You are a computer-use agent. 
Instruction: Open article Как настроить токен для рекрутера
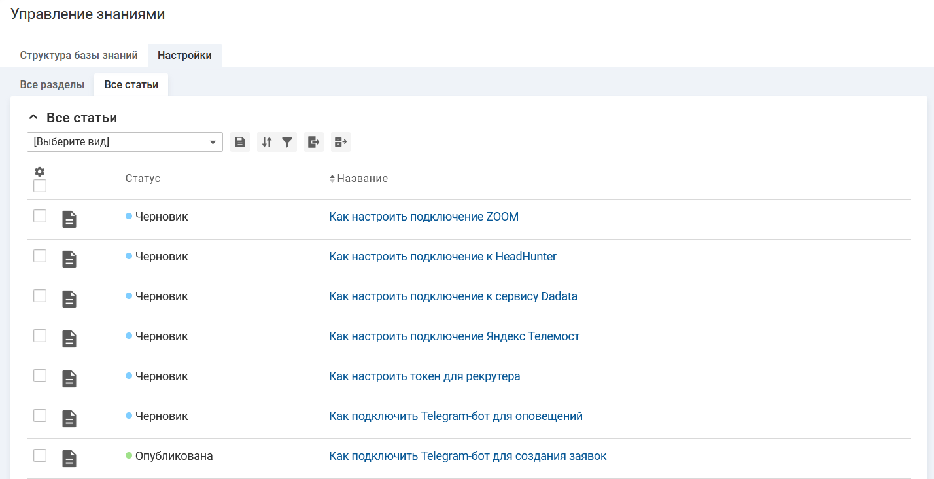[424, 376]
